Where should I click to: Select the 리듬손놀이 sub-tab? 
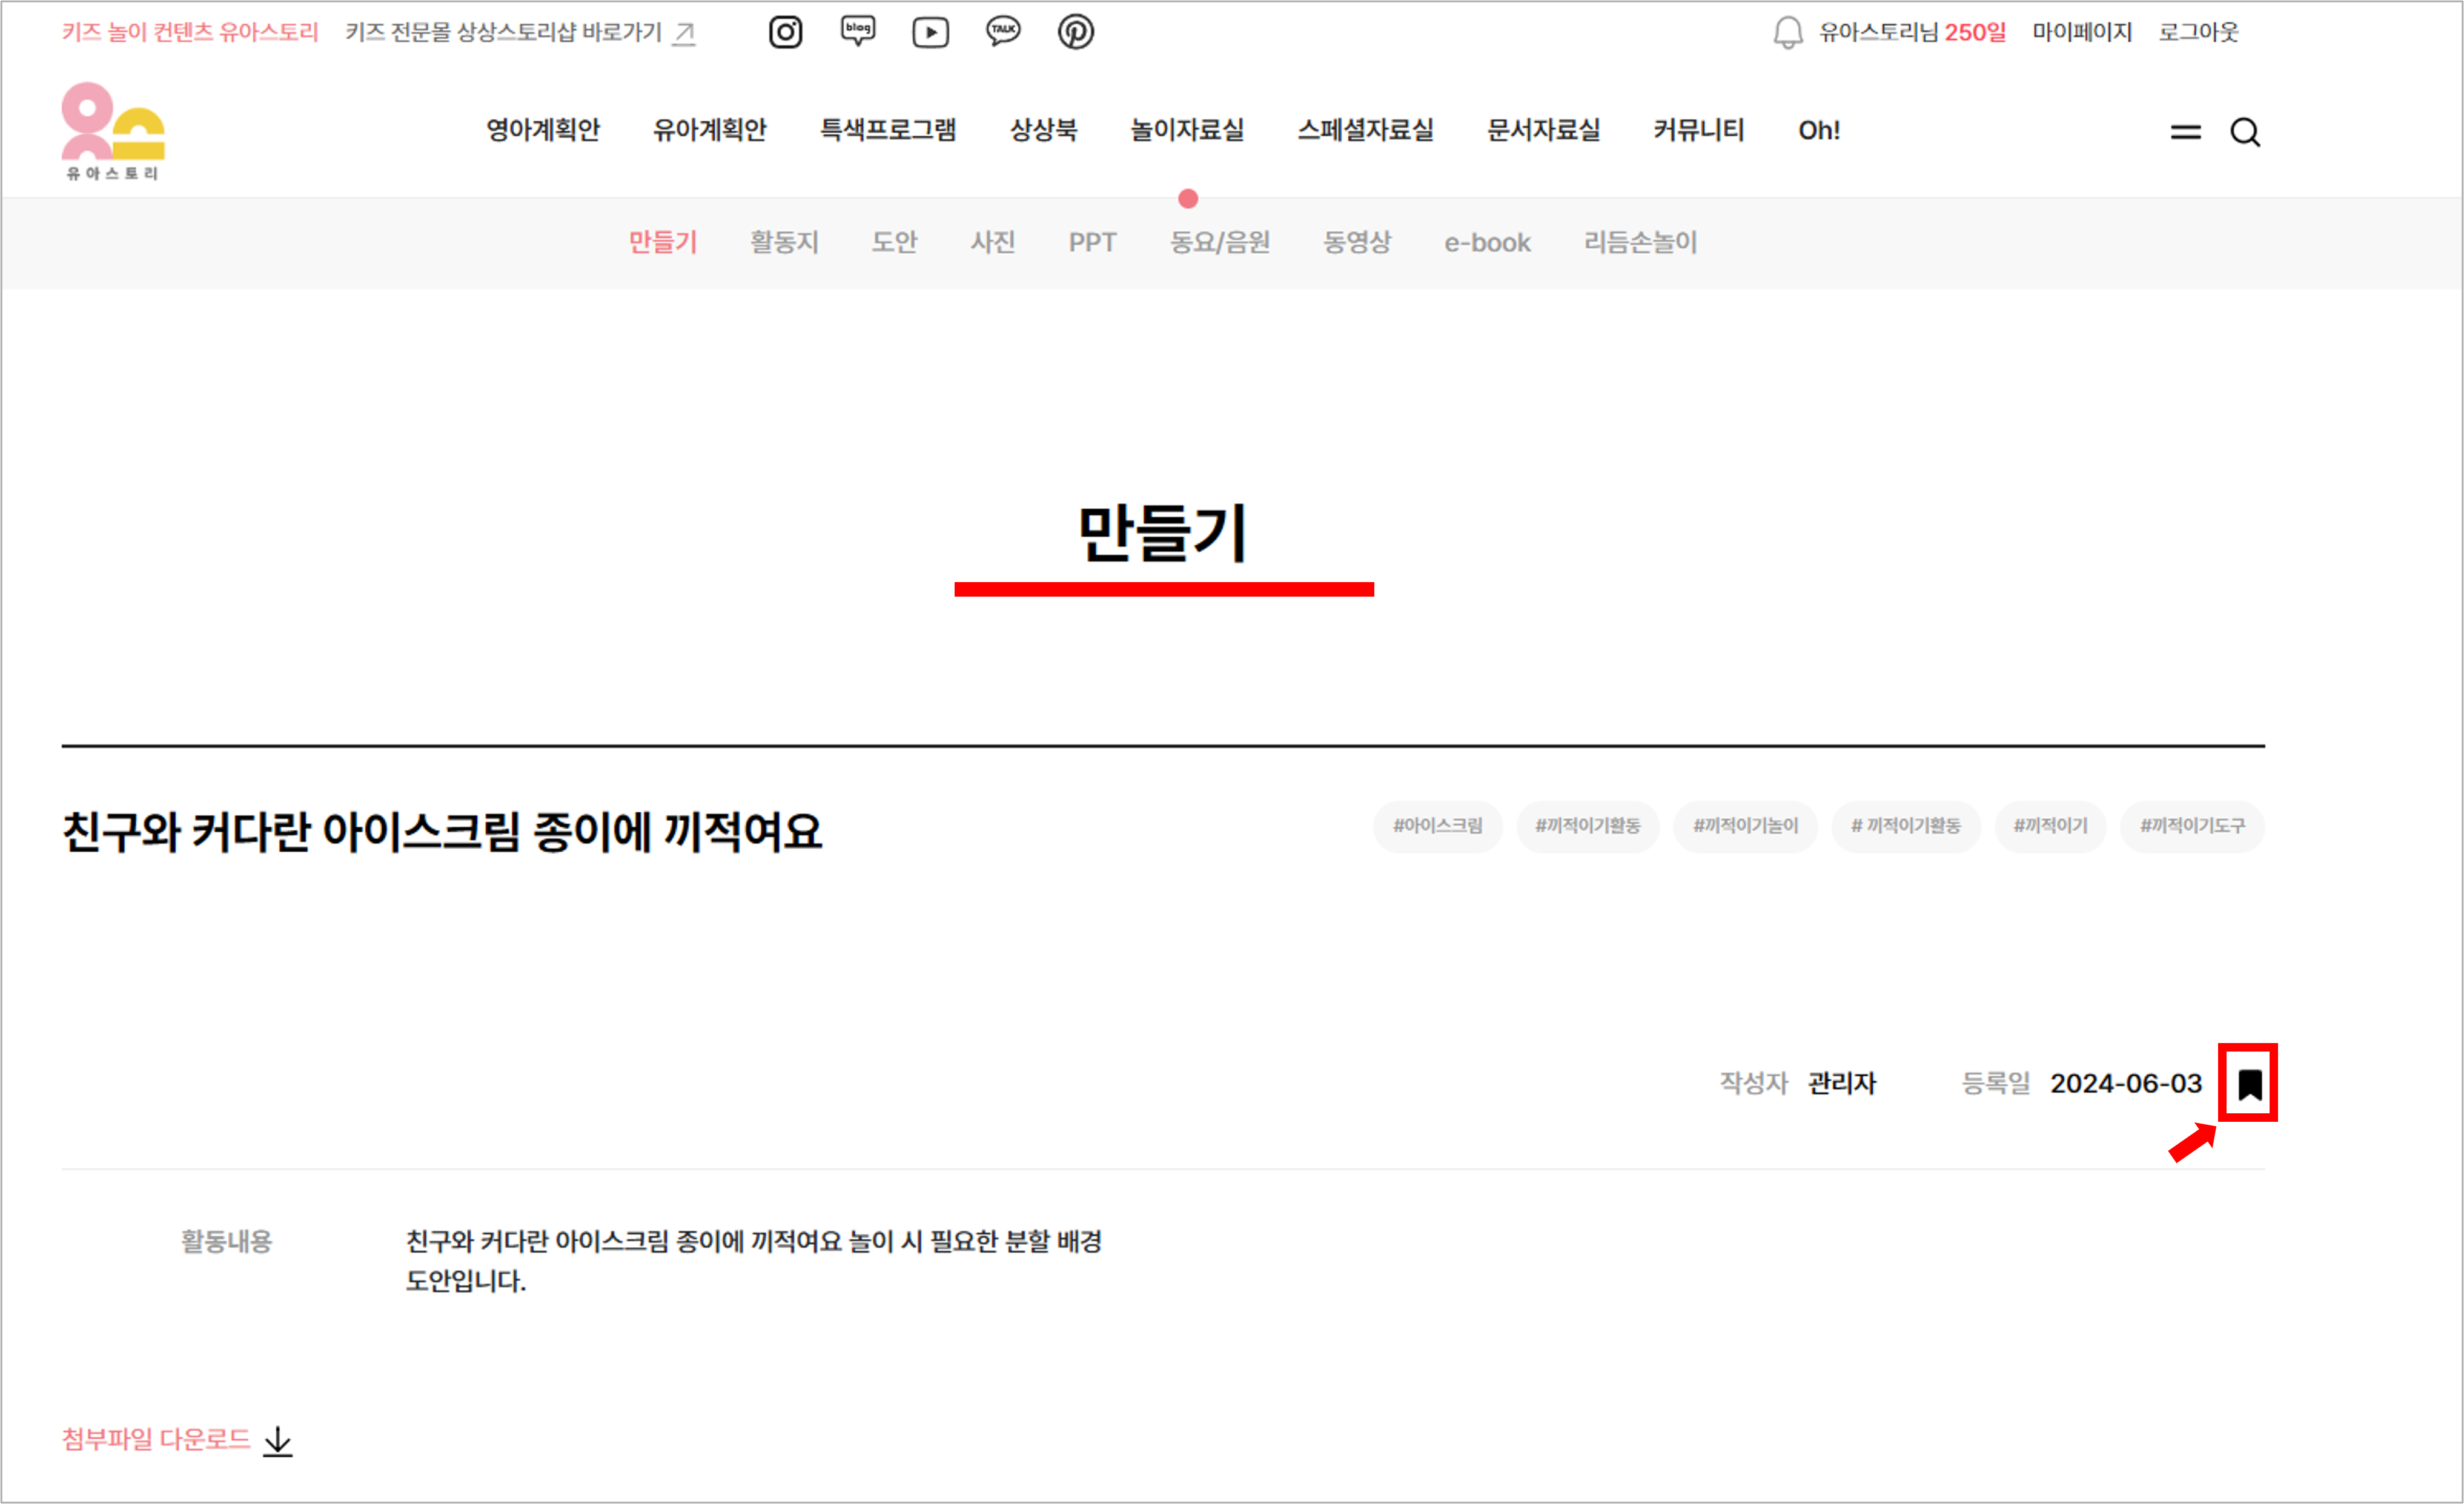point(1640,242)
